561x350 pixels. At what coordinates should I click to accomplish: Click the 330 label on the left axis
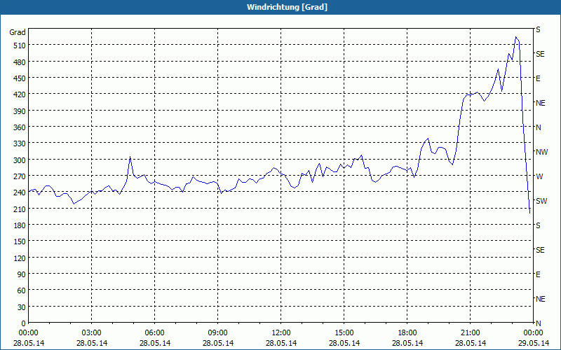point(20,143)
